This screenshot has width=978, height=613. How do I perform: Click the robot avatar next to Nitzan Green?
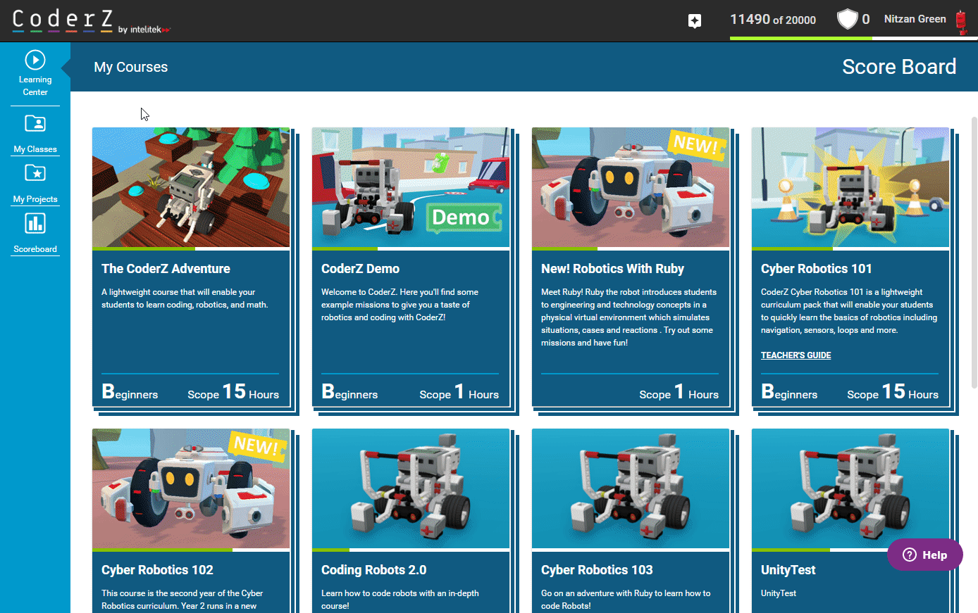pos(962,21)
